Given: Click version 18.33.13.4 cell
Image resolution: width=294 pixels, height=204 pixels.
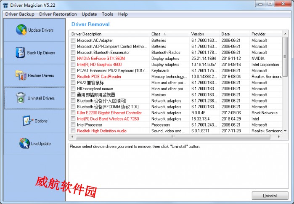Looking at the screenshot, I should click(x=201, y=119).
